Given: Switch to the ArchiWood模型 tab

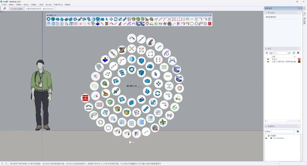Looking at the screenshot, I should pos(17,9).
